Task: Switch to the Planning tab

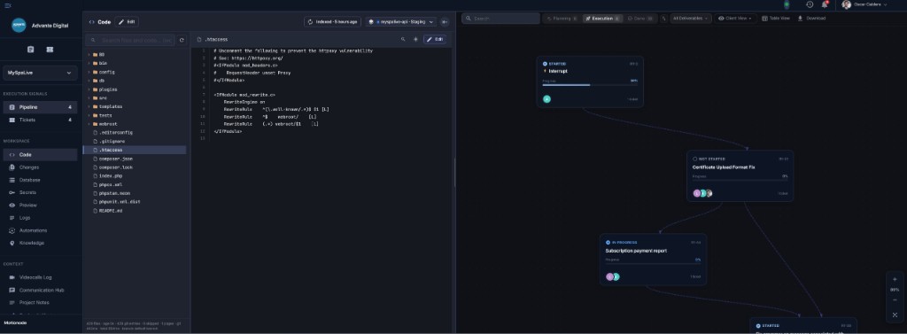Action: point(562,19)
